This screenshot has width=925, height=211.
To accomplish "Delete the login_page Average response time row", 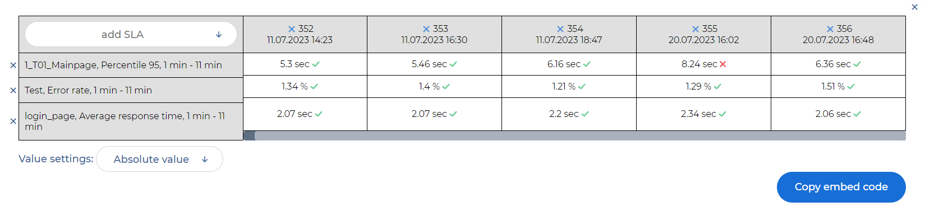I will (x=13, y=121).
